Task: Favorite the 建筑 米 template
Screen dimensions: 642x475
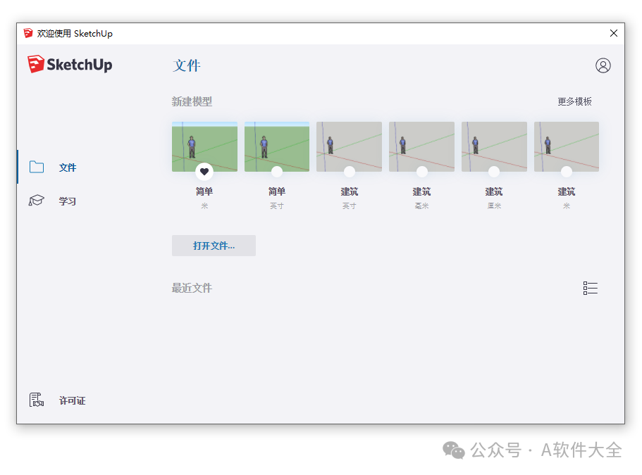Action: coord(567,172)
